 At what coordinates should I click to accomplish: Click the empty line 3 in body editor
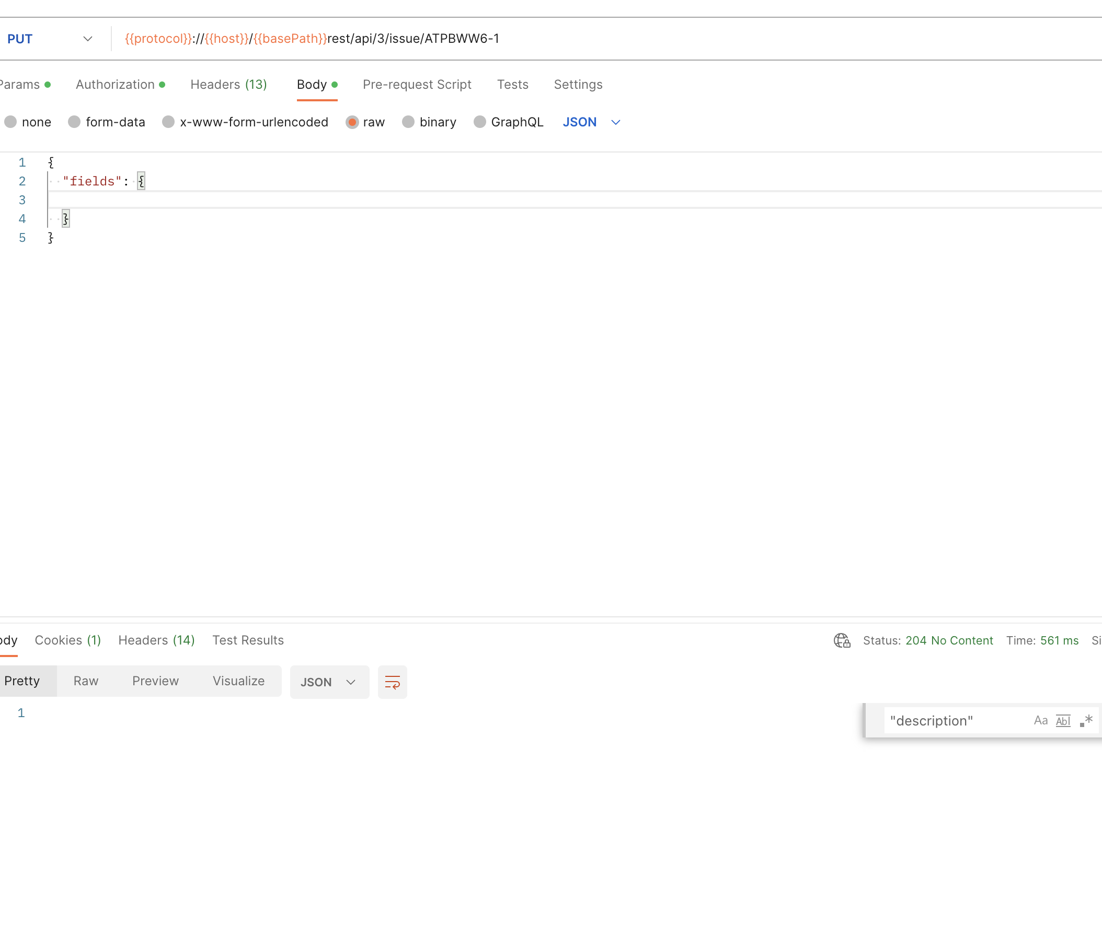point(574,200)
